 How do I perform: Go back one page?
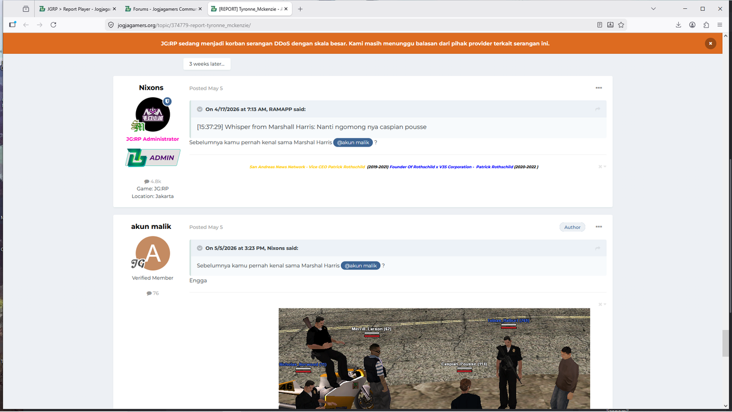[26, 25]
